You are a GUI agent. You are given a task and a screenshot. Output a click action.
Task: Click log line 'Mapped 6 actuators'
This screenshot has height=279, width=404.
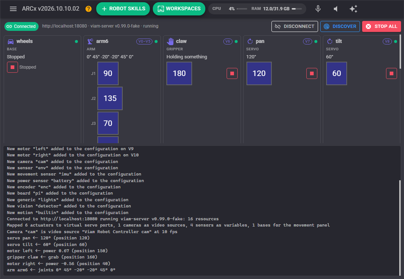coord(168,225)
